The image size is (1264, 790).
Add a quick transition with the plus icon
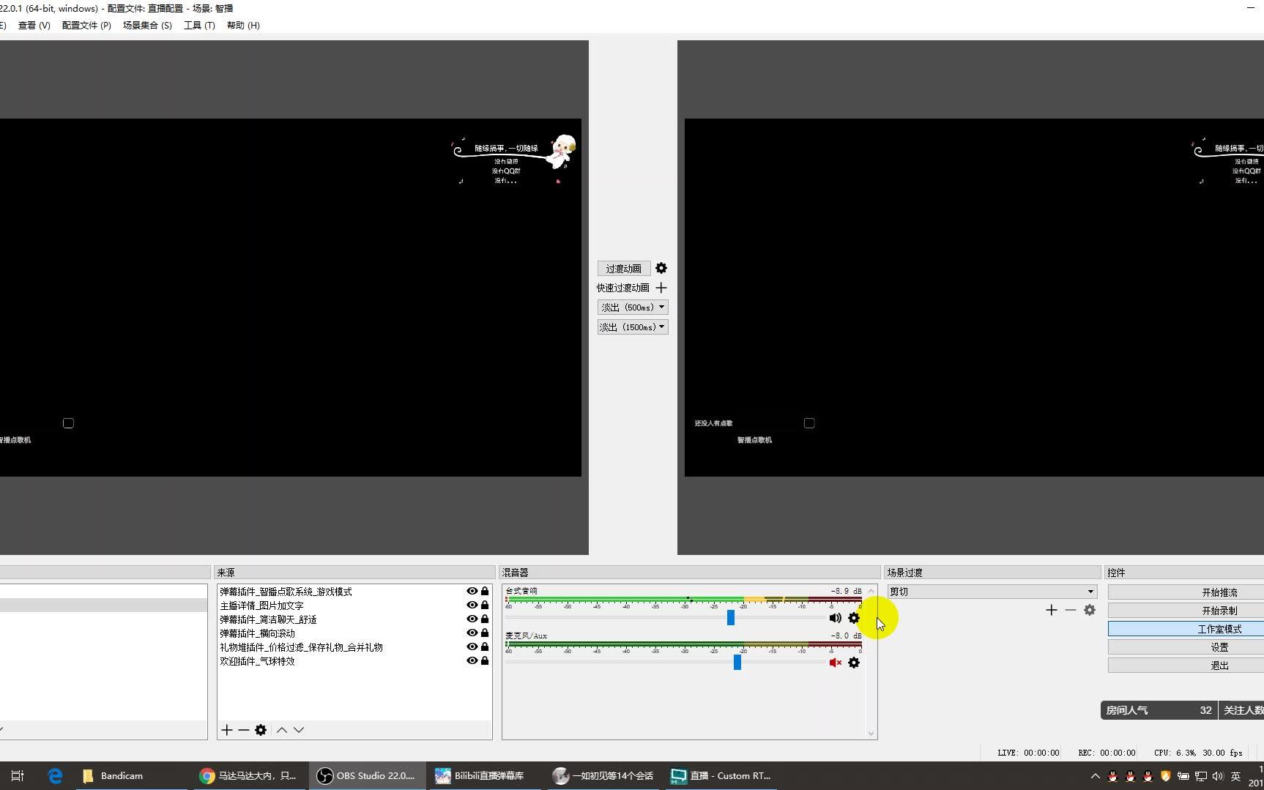click(661, 288)
